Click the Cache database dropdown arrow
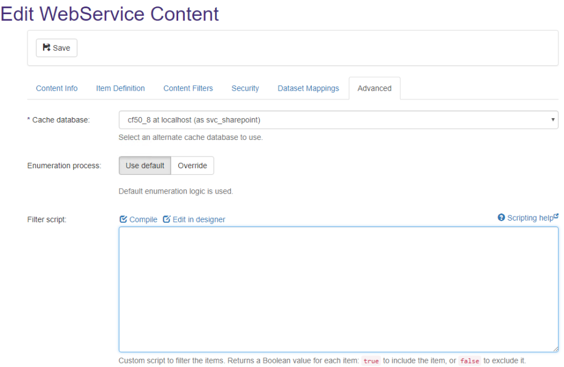The image size is (564, 367). (x=553, y=120)
